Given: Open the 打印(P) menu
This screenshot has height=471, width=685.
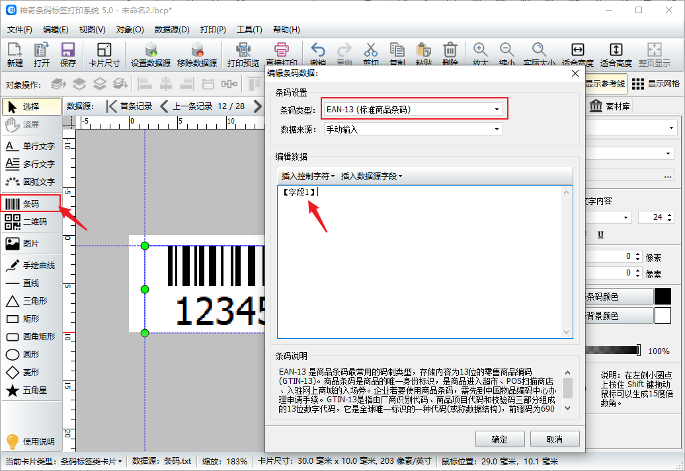Looking at the screenshot, I should 213,29.
